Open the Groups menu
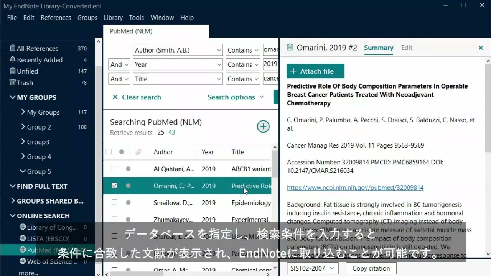Image resolution: width=491 pixels, height=276 pixels. (x=87, y=18)
